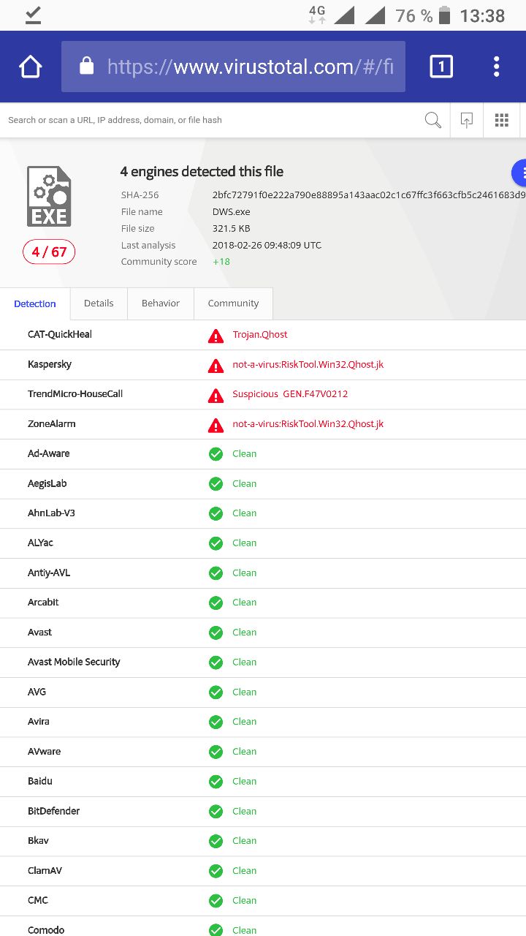Tap the padlock icon in address bar
The image size is (526, 936).
tap(86, 67)
